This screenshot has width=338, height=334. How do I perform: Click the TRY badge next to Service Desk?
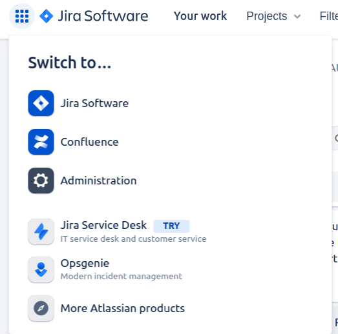[171, 226]
